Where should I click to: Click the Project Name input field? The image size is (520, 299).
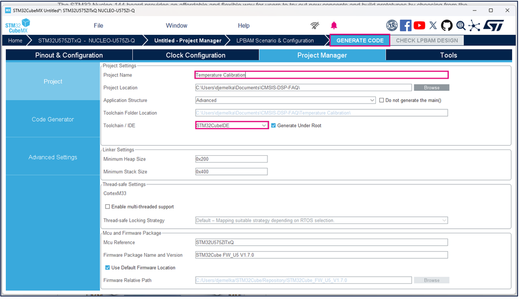coord(321,75)
